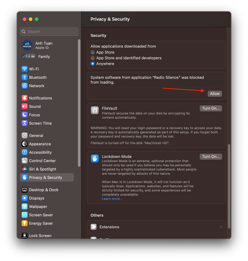Click the Lock Screen padlock icon

click(24, 236)
